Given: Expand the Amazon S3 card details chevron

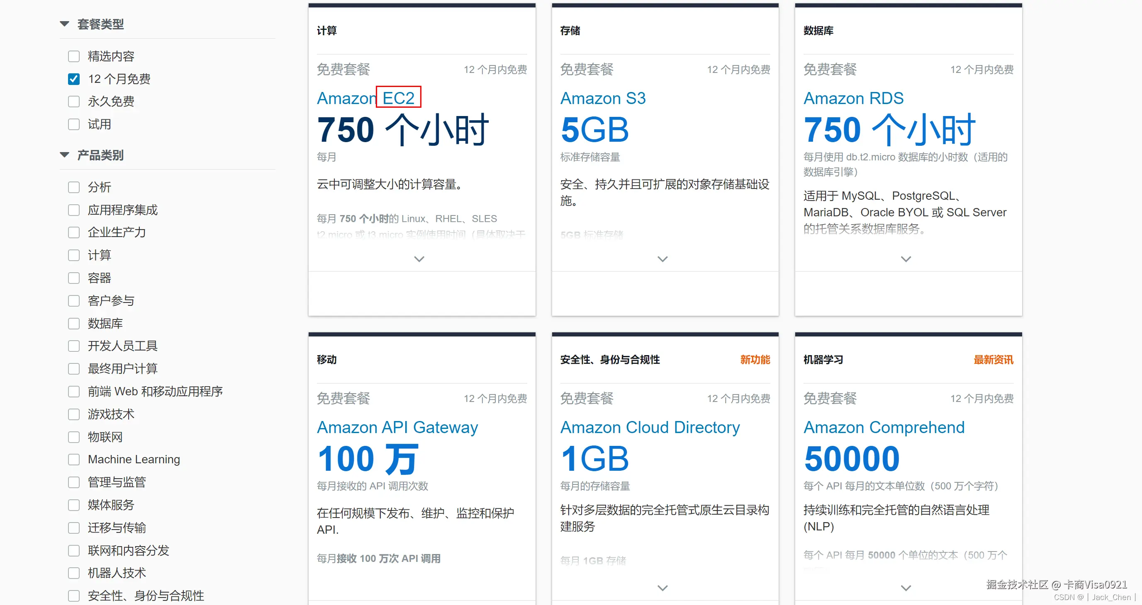Looking at the screenshot, I should tap(662, 259).
